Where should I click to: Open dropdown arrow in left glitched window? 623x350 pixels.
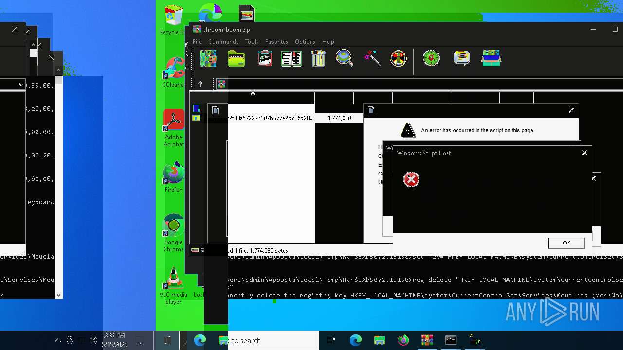pos(21,85)
